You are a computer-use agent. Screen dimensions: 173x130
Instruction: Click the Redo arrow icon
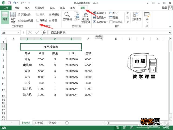pos(22,3)
